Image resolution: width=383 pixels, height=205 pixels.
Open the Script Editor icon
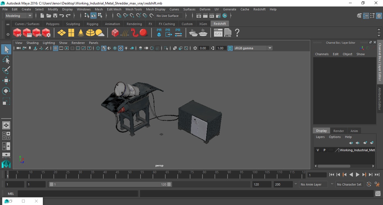click(378, 194)
